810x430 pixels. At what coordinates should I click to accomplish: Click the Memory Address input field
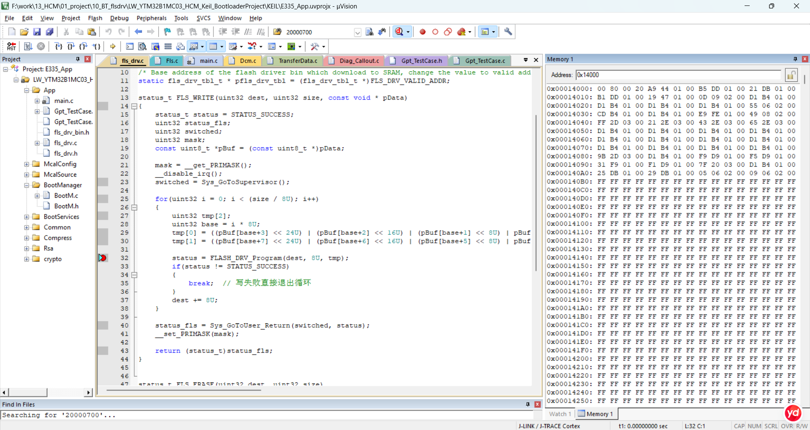tap(678, 75)
